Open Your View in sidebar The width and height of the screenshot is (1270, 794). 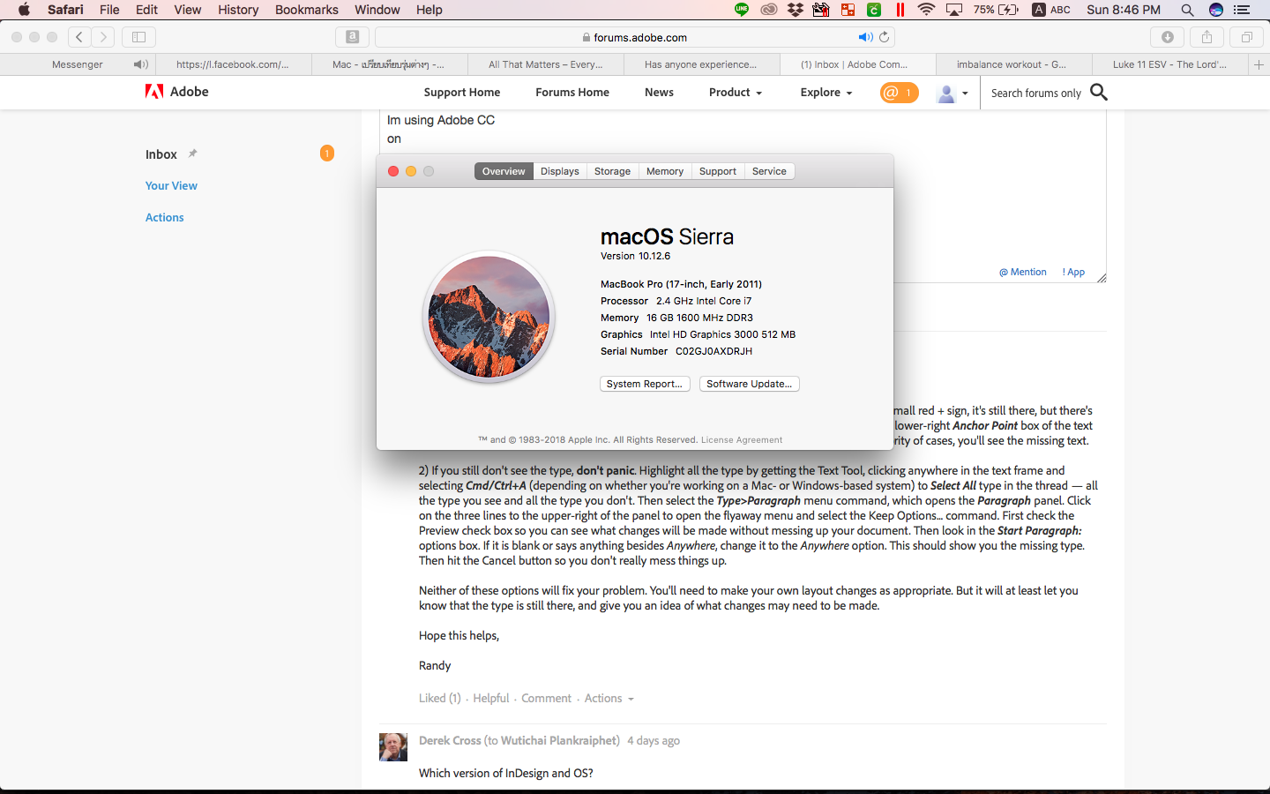171,185
